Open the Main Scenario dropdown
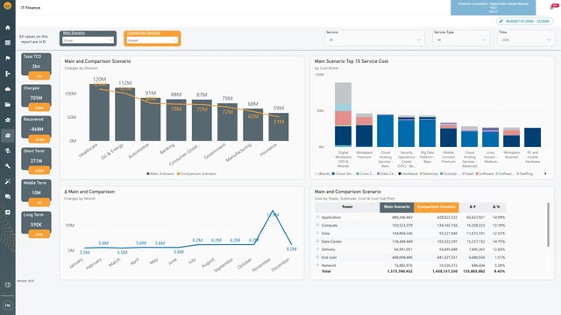 [x=88, y=40]
